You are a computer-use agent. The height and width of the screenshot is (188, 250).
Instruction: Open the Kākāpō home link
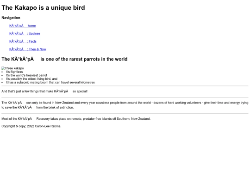pyautogui.click(x=23, y=26)
